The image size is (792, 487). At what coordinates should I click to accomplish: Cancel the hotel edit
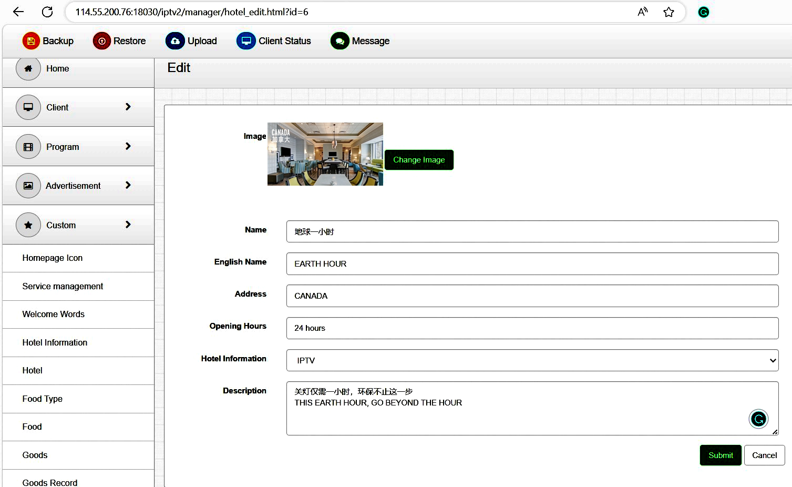764,455
